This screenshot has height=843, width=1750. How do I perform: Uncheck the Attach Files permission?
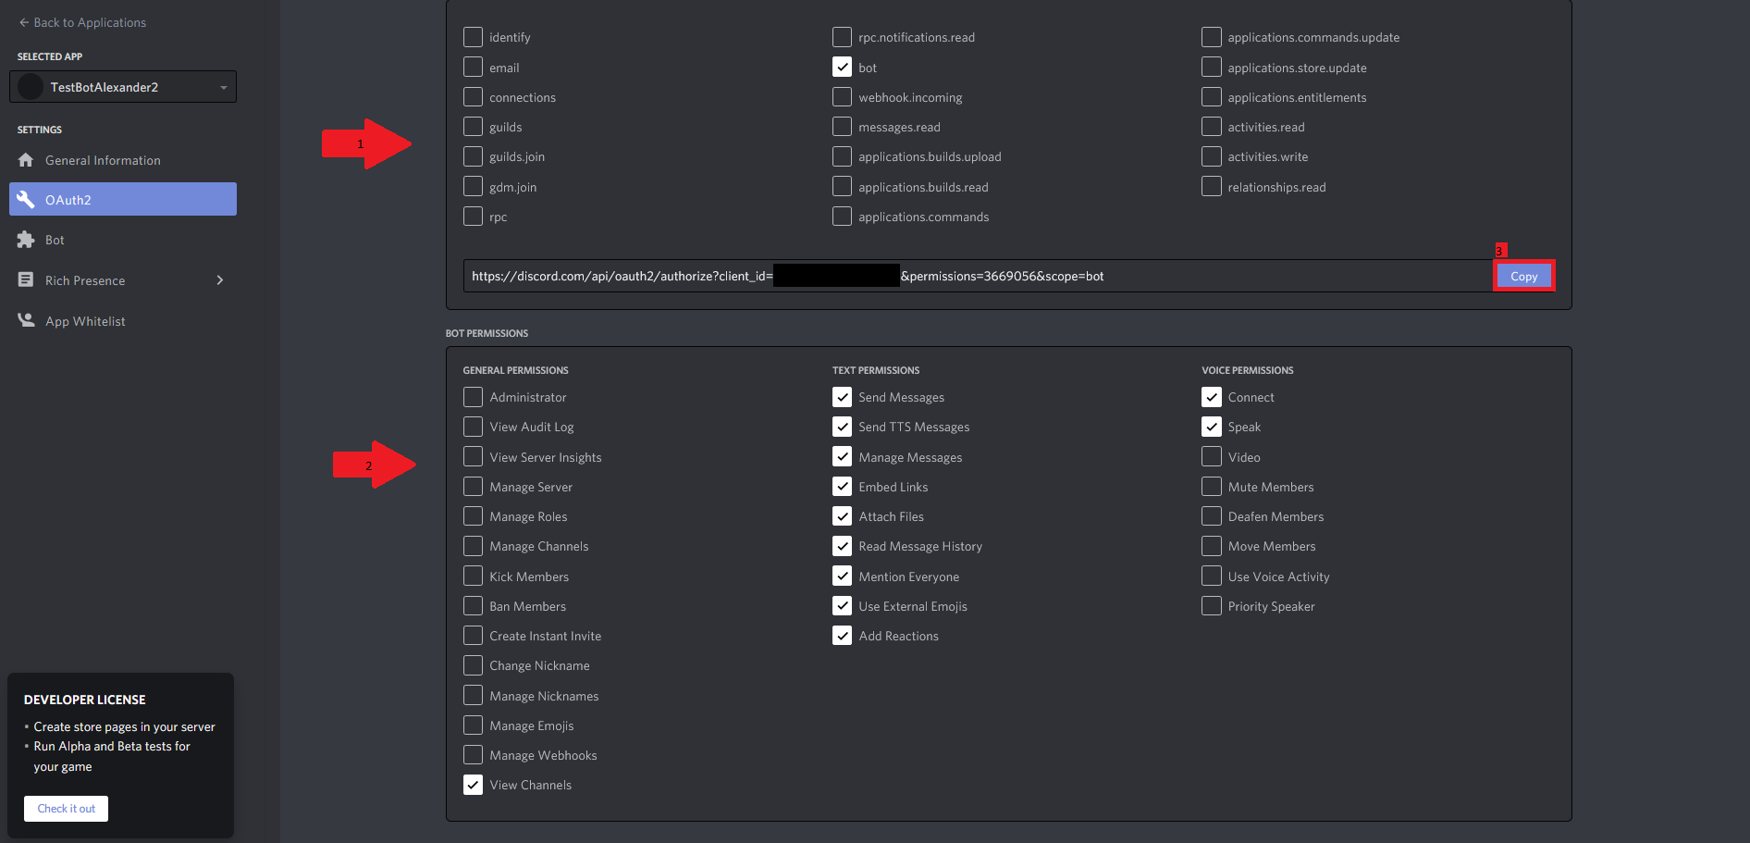click(x=842, y=515)
